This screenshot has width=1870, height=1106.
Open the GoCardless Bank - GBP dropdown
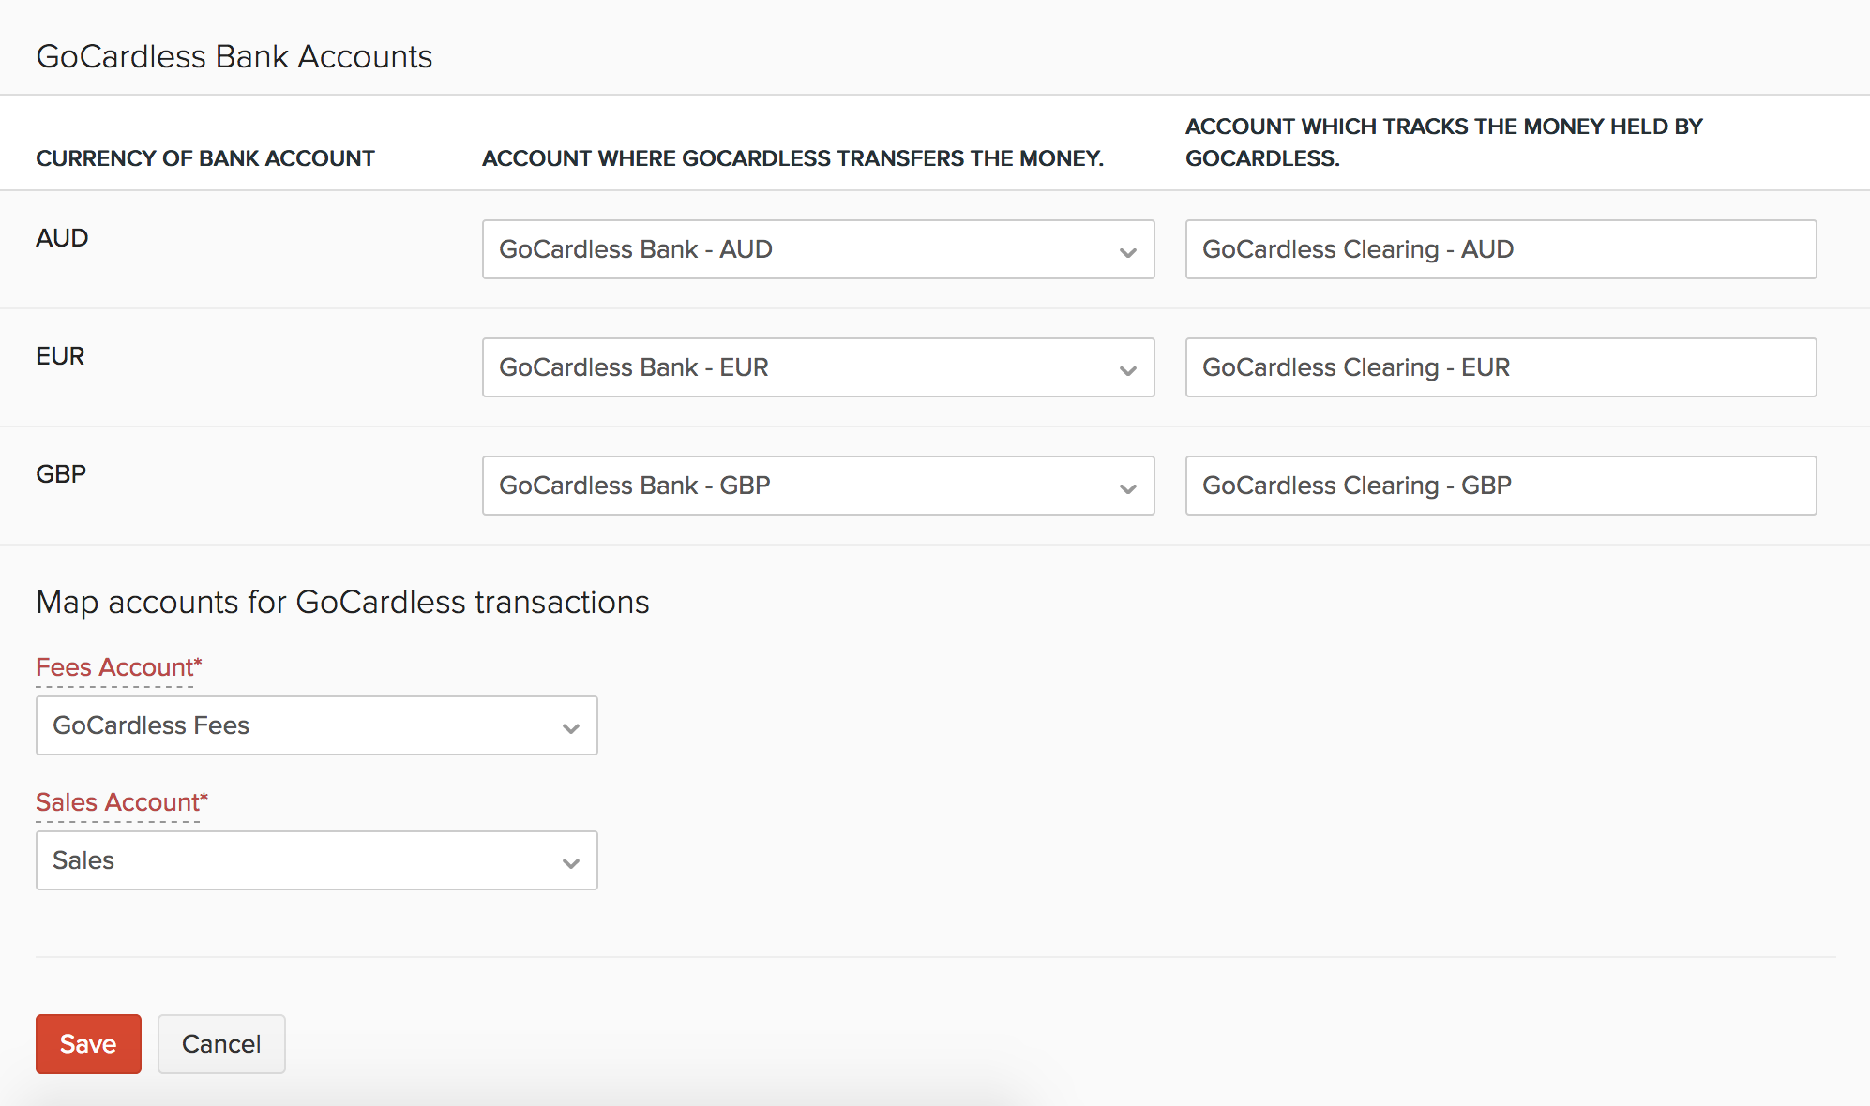817,486
